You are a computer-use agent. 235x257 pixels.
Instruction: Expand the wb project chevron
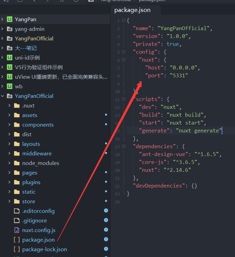pos(2,86)
